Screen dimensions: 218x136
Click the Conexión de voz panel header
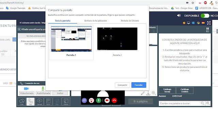click(31, 83)
